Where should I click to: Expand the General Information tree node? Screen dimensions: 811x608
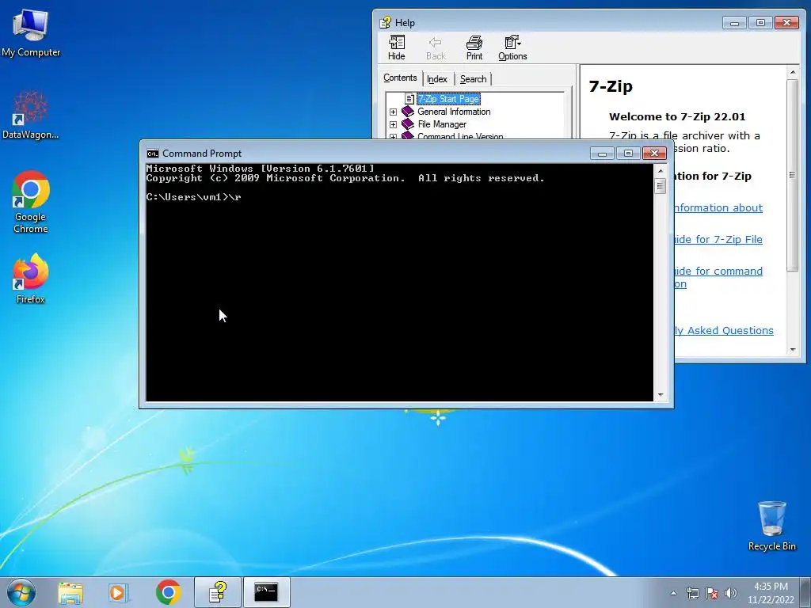click(393, 112)
